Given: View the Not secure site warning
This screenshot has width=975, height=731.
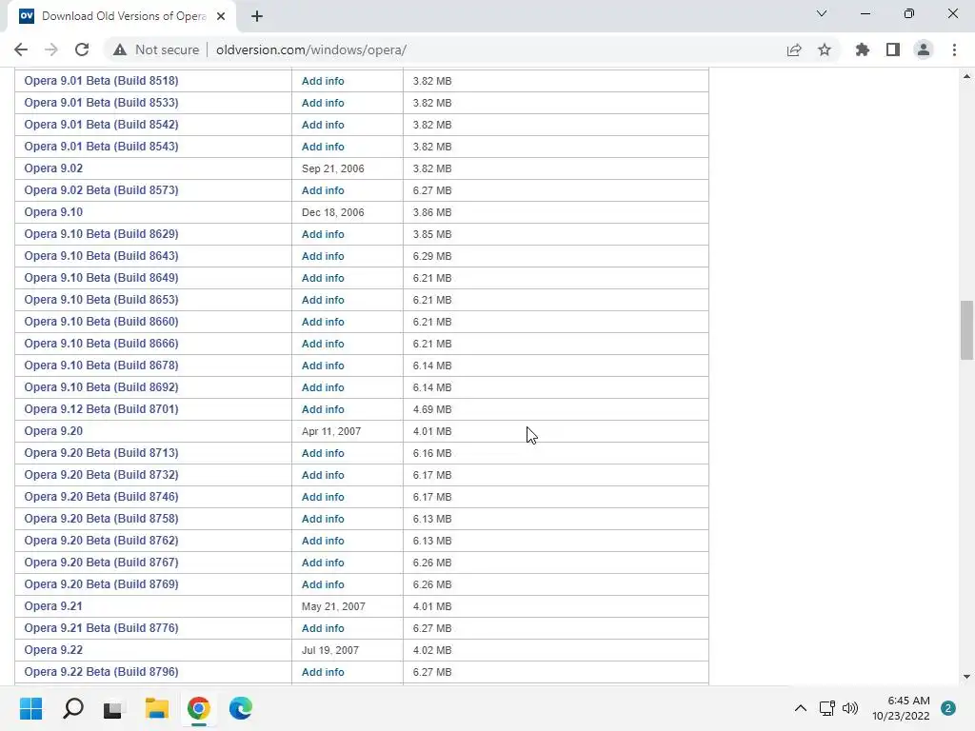Looking at the screenshot, I should tap(156, 49).
